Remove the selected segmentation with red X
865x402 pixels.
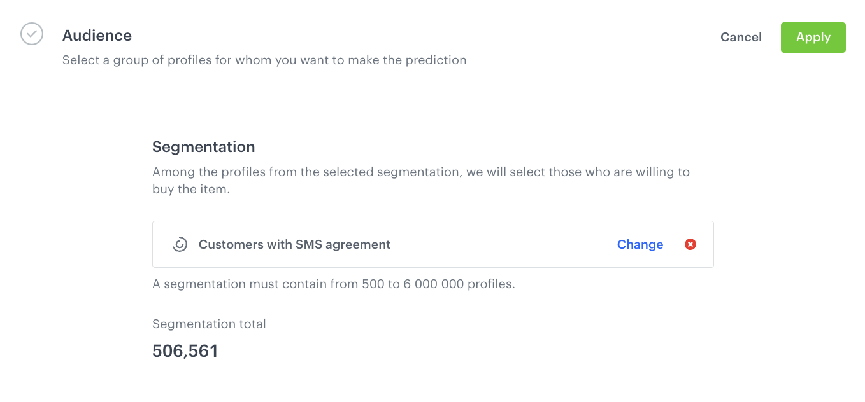(690, 244)
